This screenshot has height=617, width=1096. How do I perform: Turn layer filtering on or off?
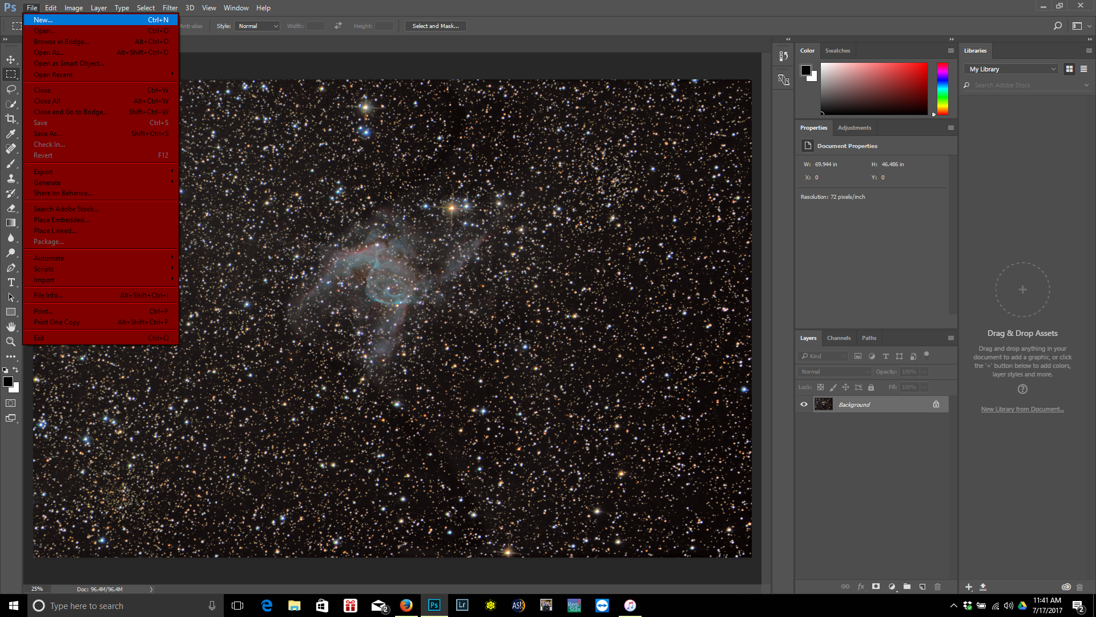pyautogui.click(x=926, y=355)
